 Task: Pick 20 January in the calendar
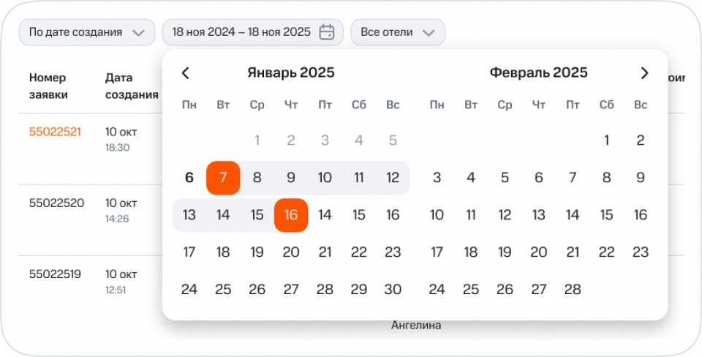pos(291,252)
